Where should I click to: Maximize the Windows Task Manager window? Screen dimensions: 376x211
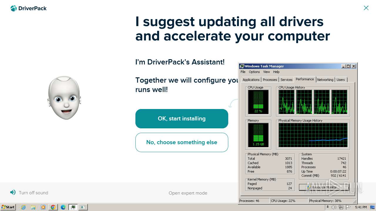tap(348, 66)
